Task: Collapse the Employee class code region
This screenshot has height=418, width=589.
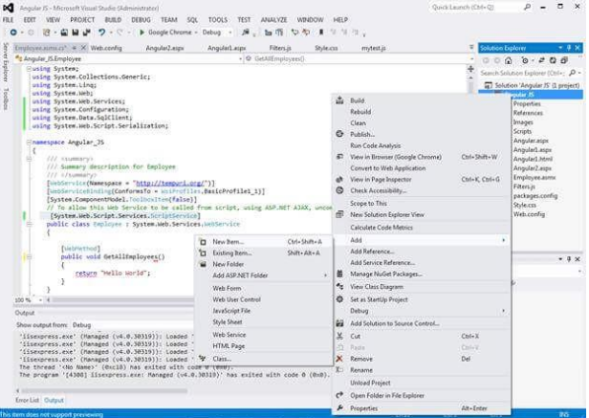Action: [29, 224]
